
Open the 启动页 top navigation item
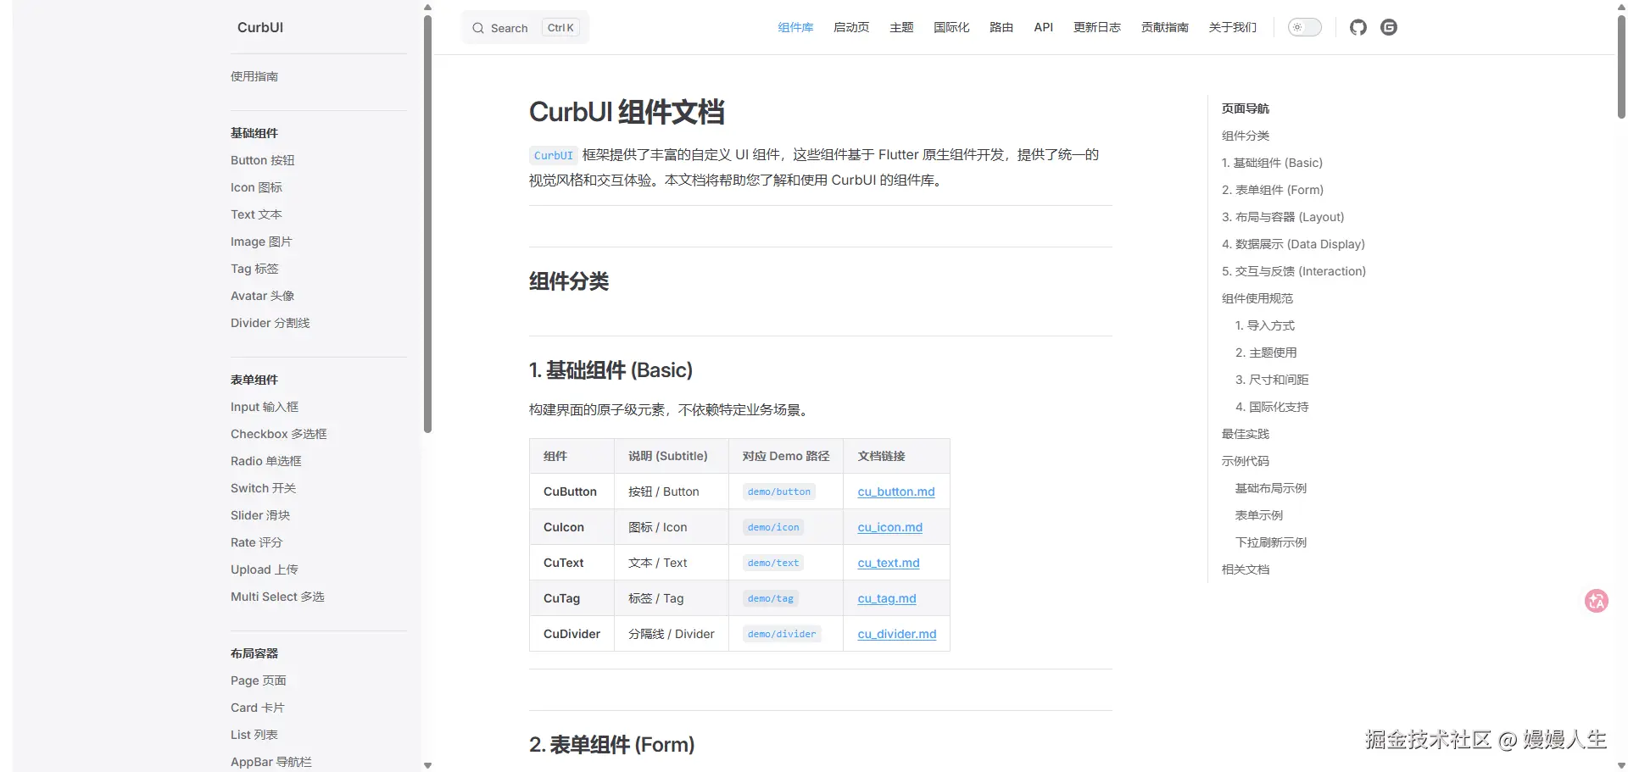click(x=851, y=27)
